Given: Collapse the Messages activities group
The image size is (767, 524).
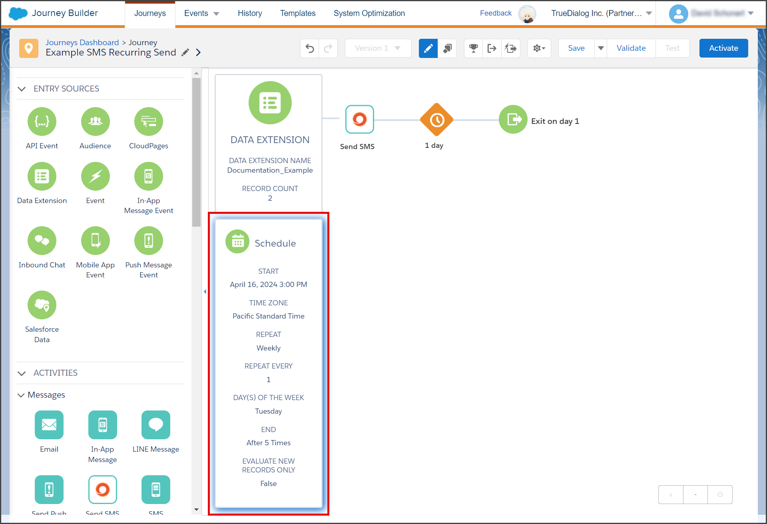Looking at the screenshot, I should tap(21, 395).
